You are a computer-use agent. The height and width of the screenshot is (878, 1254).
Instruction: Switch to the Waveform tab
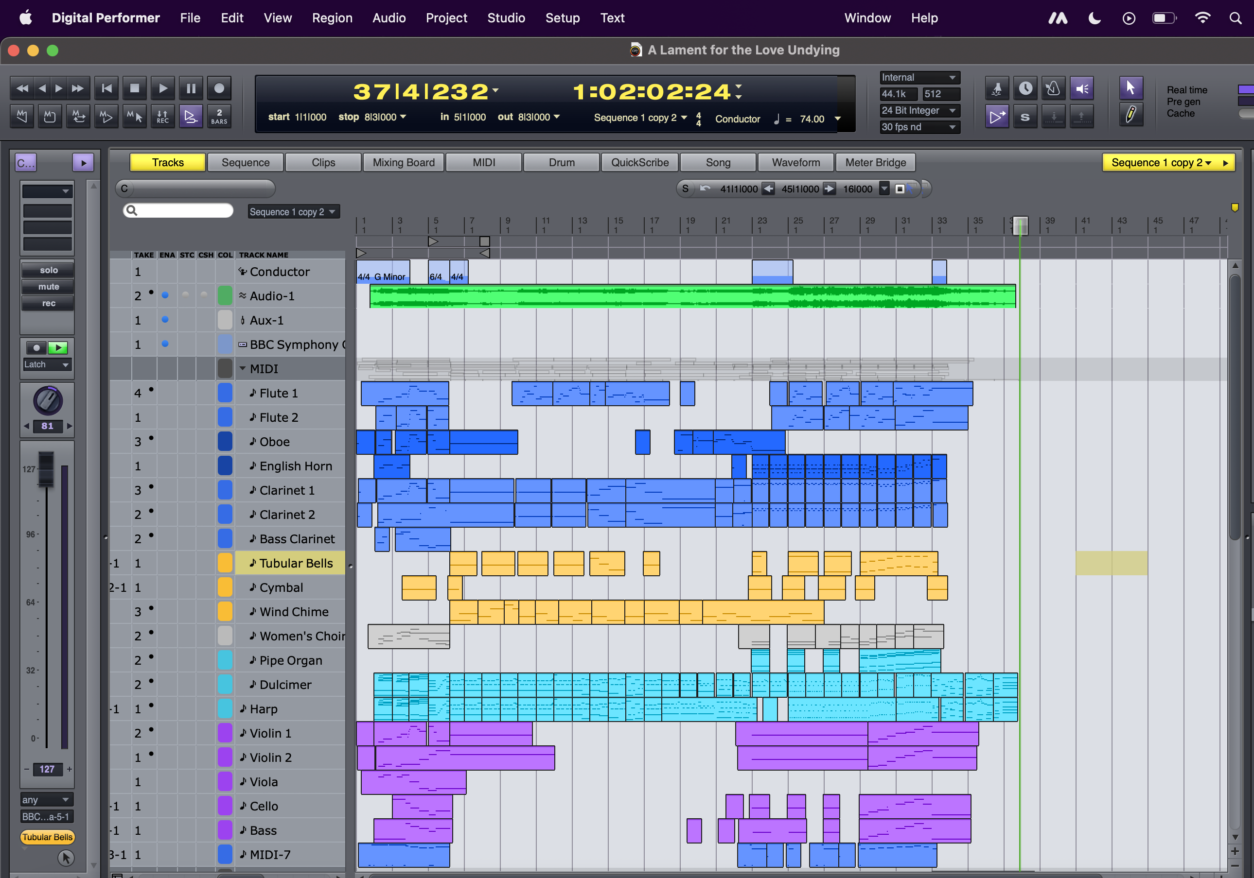pos(796,163)
